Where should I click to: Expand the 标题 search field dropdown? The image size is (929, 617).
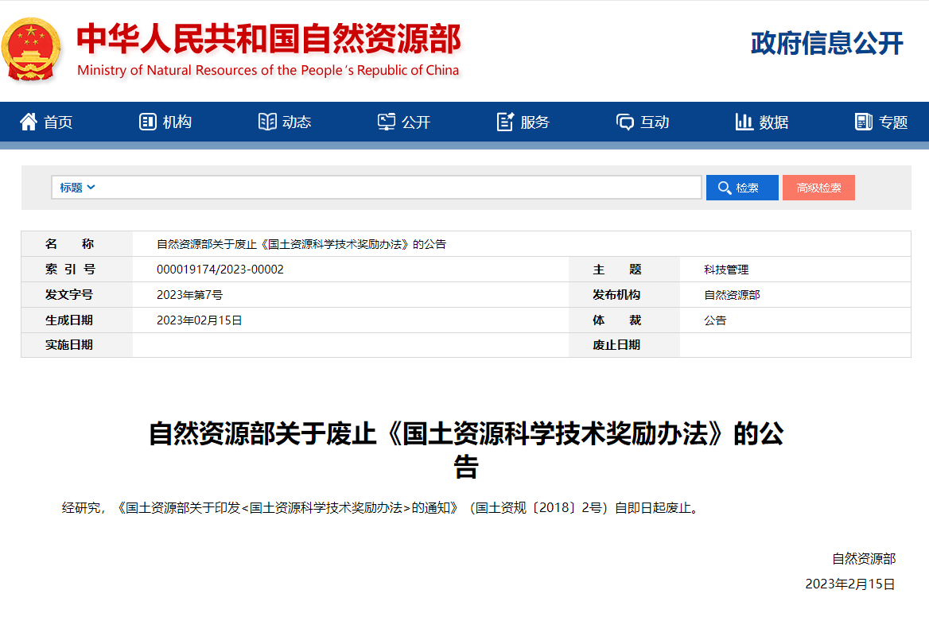pos(77,188)
